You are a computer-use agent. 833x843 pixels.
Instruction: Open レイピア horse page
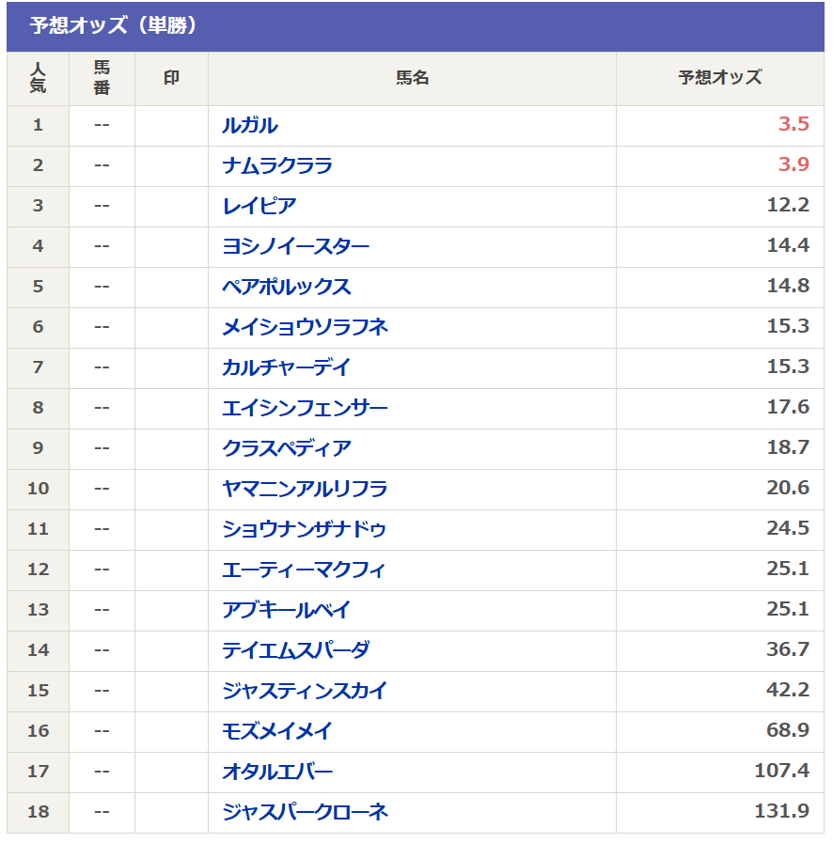click(259, 206)
